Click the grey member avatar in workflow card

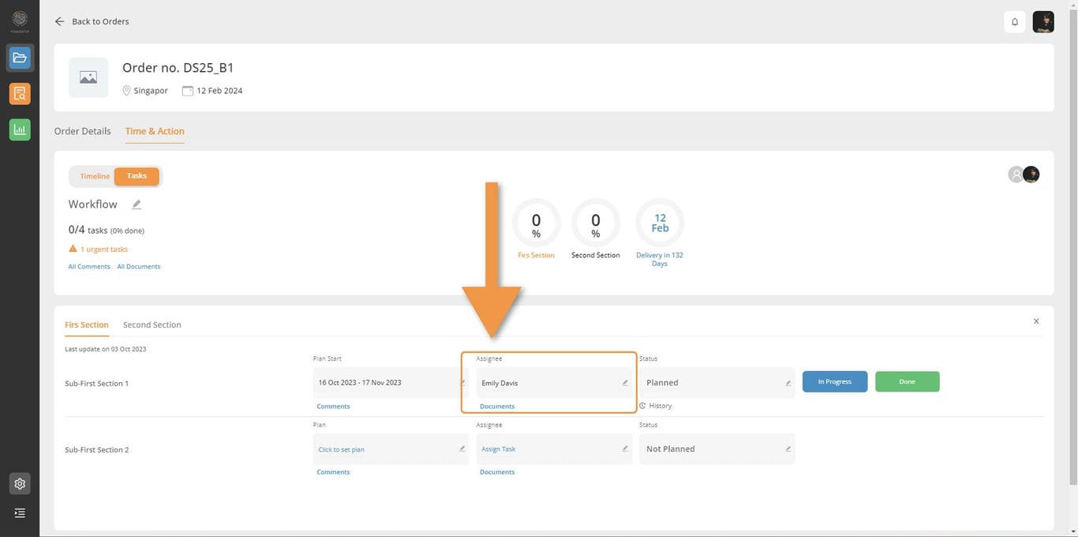click(x=1016, y=175)
